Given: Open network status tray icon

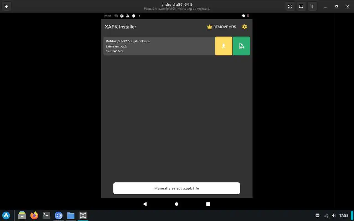Looking at the screenshot, I should 326,215.
